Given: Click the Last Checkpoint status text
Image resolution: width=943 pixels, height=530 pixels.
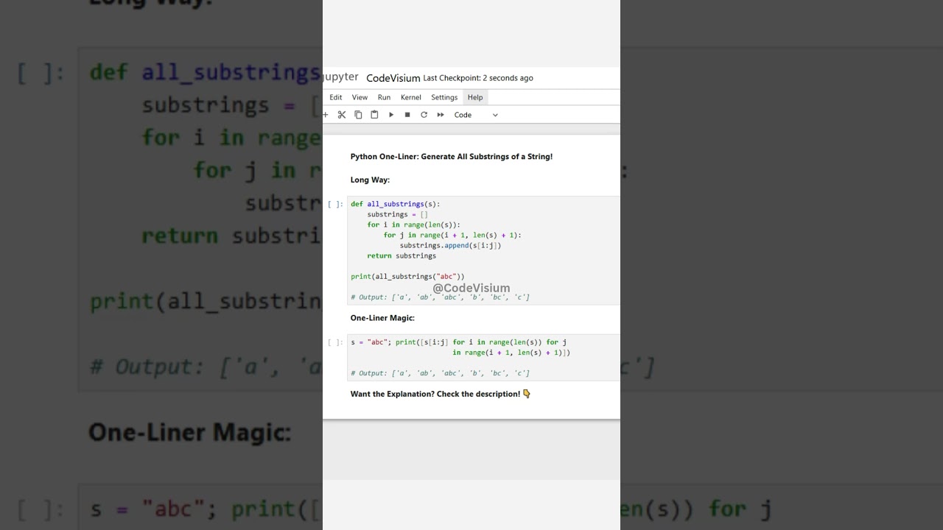Looking at the screenshot, I should point(478,78).
